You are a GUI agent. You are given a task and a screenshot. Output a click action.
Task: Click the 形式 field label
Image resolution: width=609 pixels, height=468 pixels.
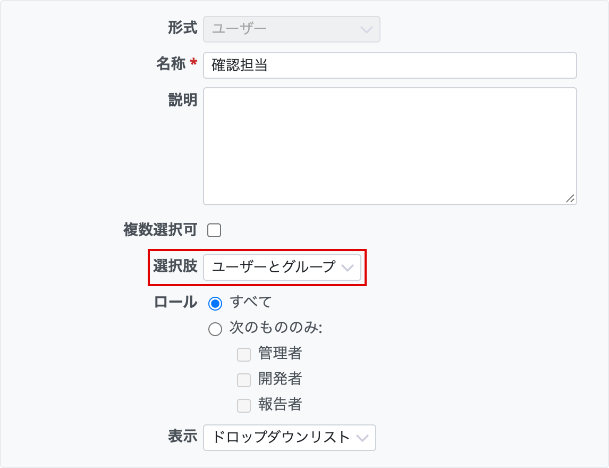(x=183, y=28)
